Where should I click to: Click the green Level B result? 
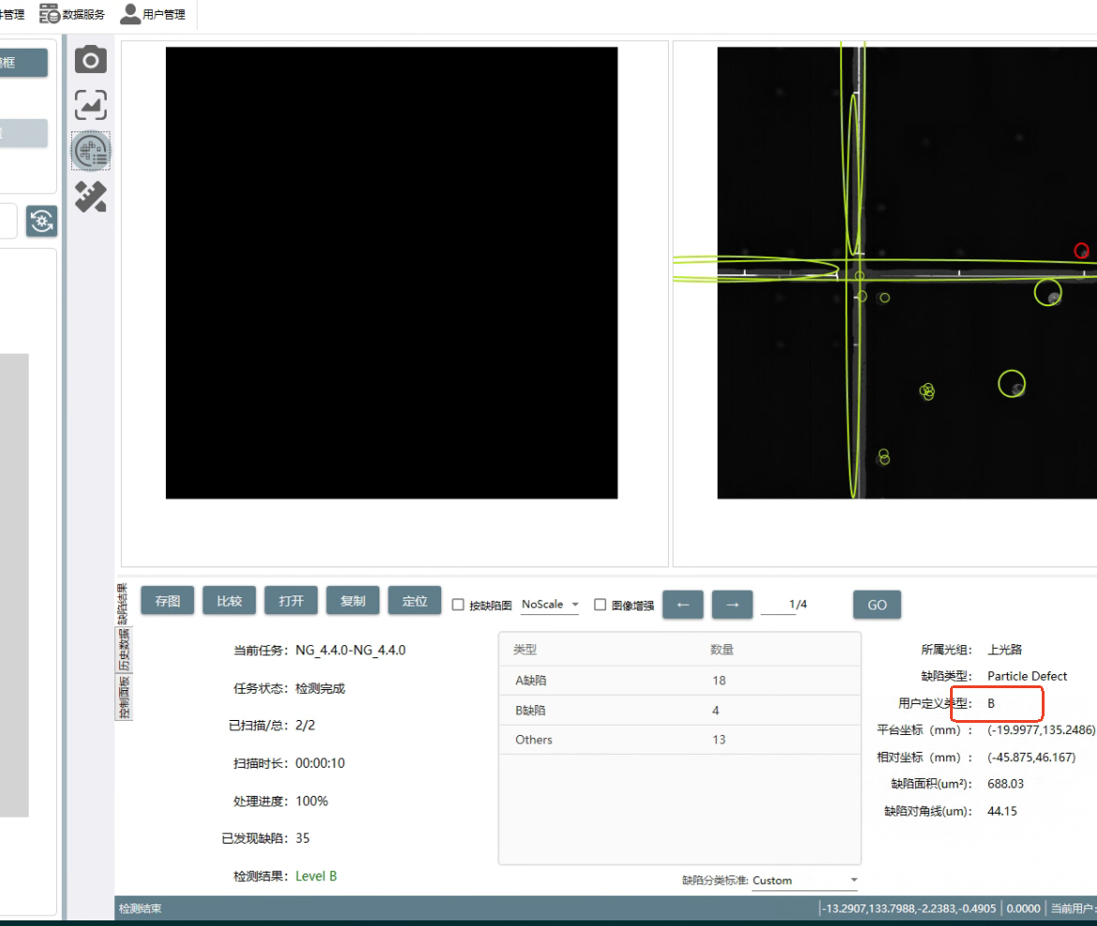pyautogui.click(x=317, y=876)
